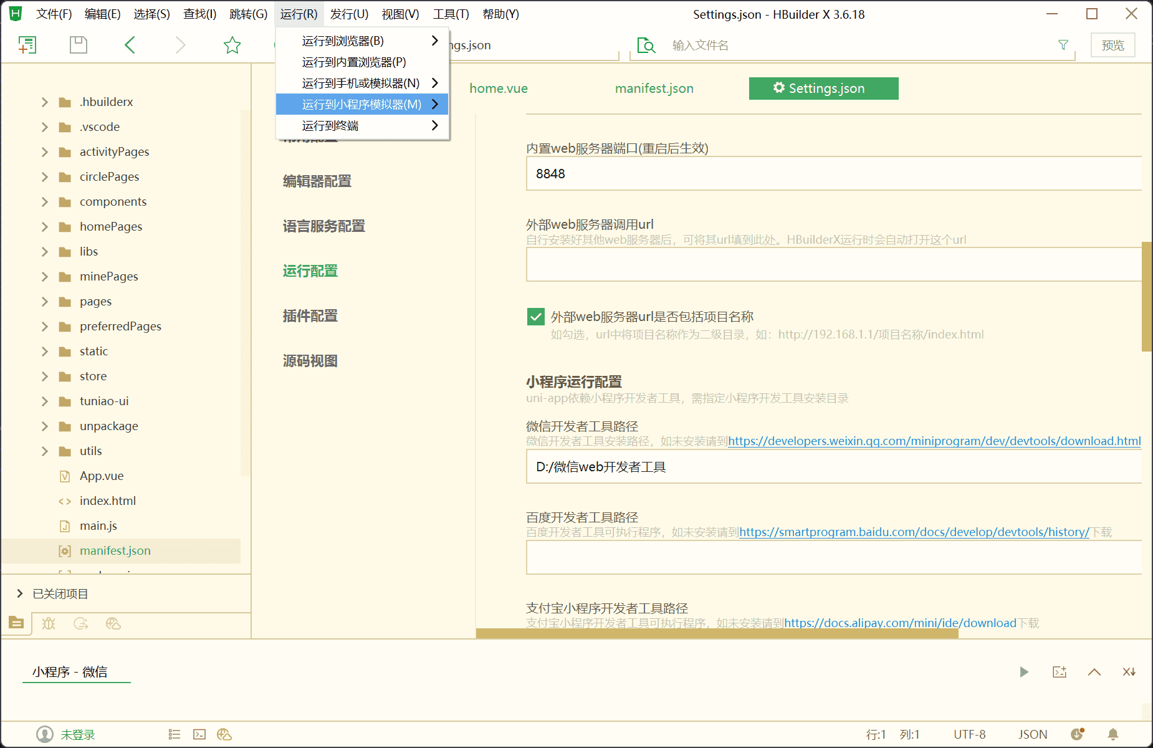Click the 外部web服务器调用url input field

[834, 264]
